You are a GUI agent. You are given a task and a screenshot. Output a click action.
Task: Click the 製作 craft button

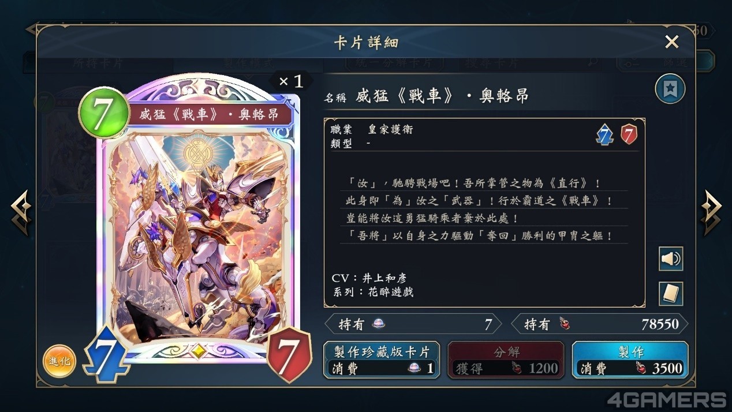pyautogui.click(x=630, y=360)
